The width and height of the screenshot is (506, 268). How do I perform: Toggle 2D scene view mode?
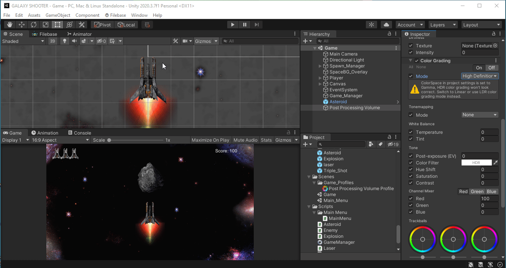pyautogui.click(x=53, y=41)
